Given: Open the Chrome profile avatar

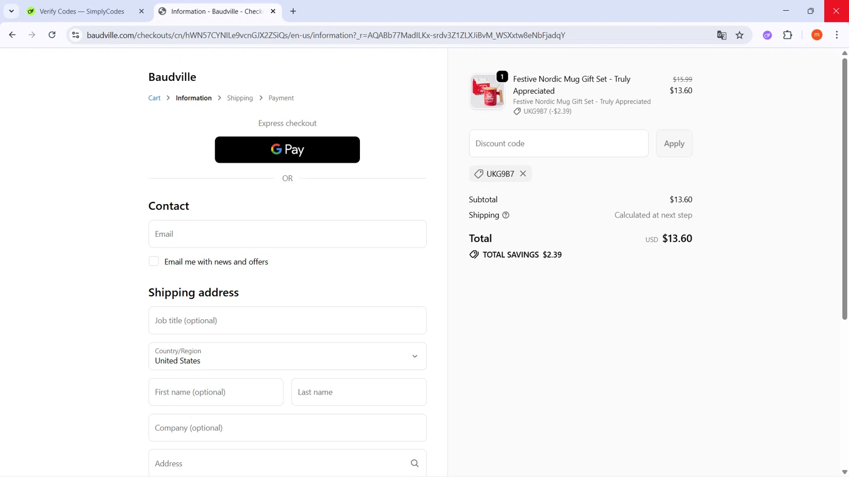Looking at the screenshot, I should click(x=817, y=35).
